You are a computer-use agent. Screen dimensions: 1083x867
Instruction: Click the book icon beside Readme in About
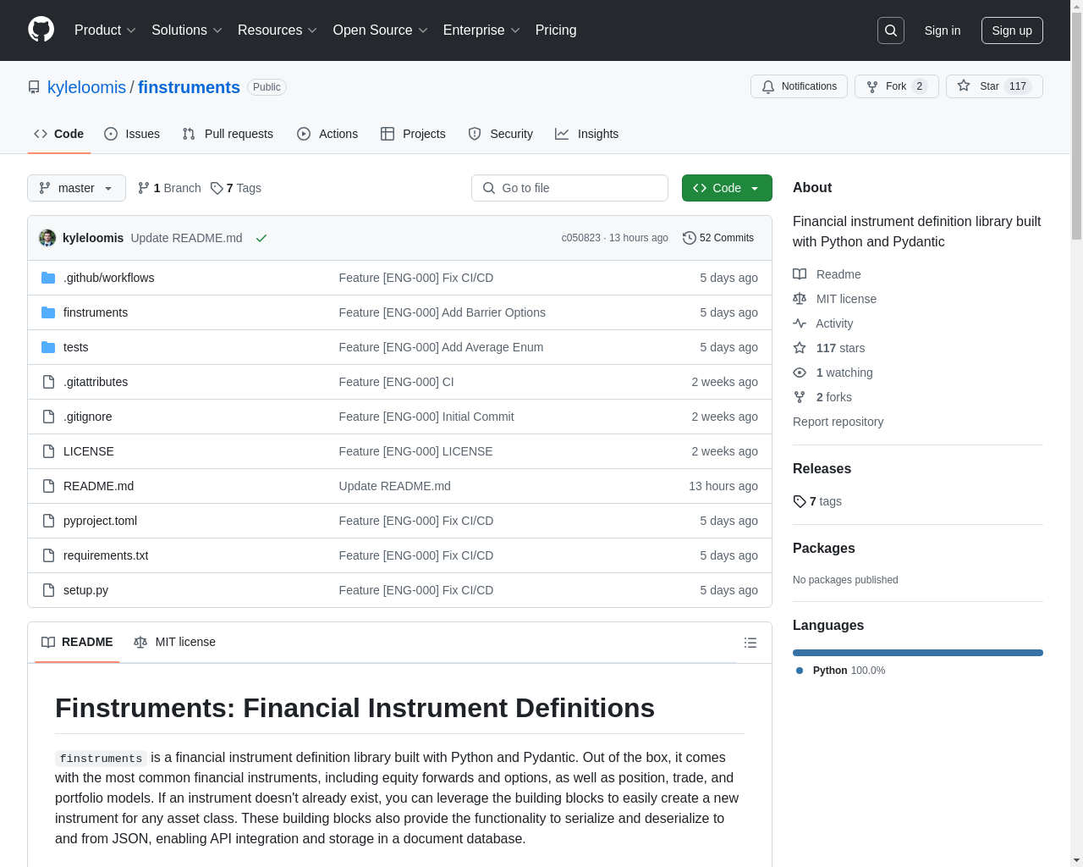pos(800,274)
